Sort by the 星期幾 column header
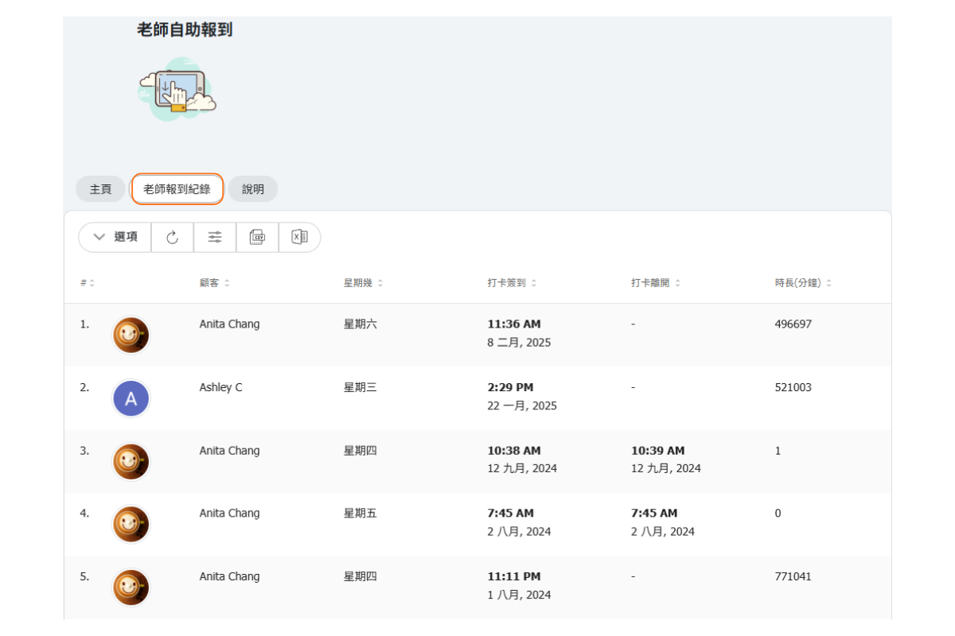The image size is (955, 636). click(363, 283)
